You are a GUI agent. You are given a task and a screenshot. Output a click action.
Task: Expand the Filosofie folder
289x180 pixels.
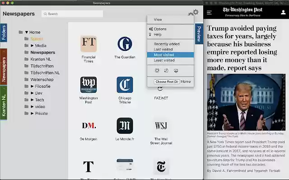32,86
